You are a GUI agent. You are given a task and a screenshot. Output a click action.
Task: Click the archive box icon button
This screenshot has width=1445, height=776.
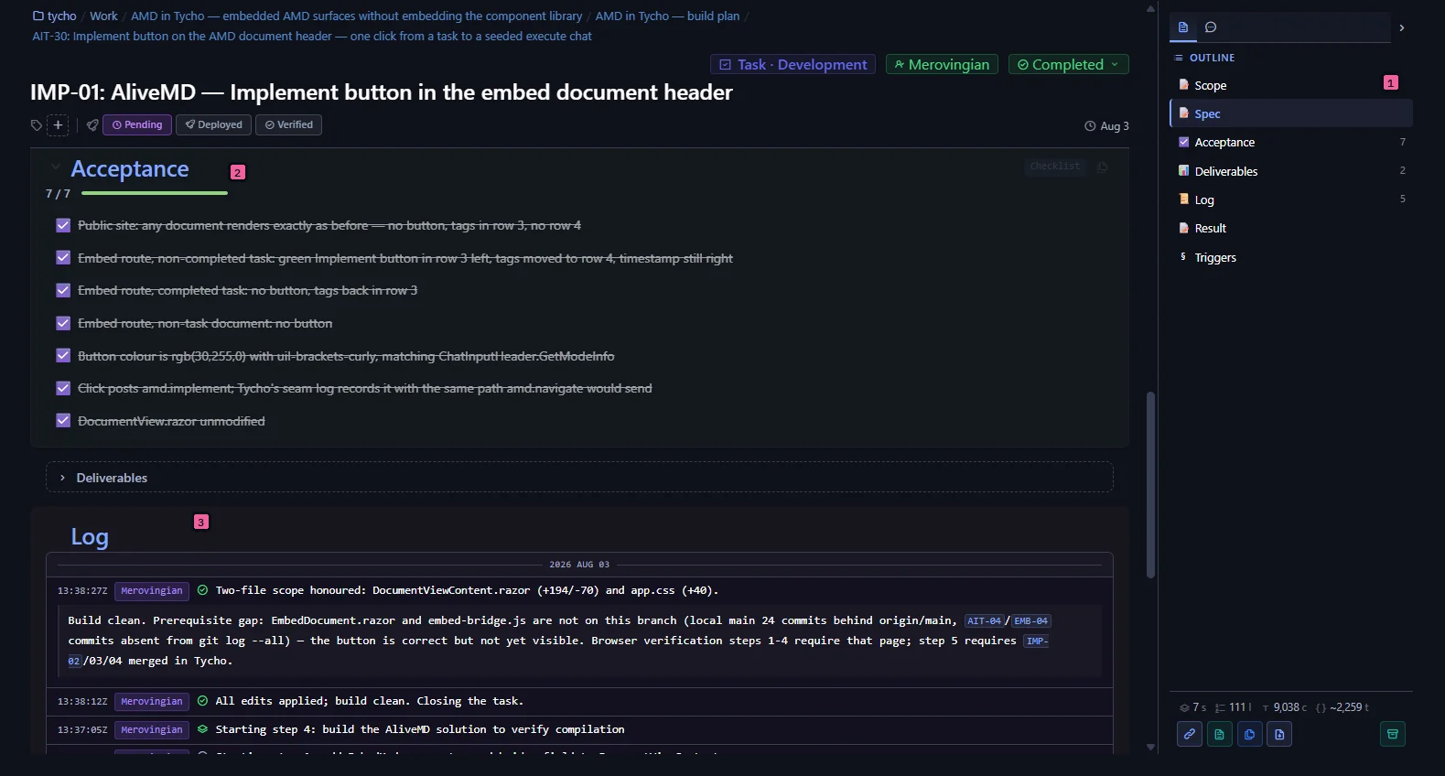(1393, 734)
